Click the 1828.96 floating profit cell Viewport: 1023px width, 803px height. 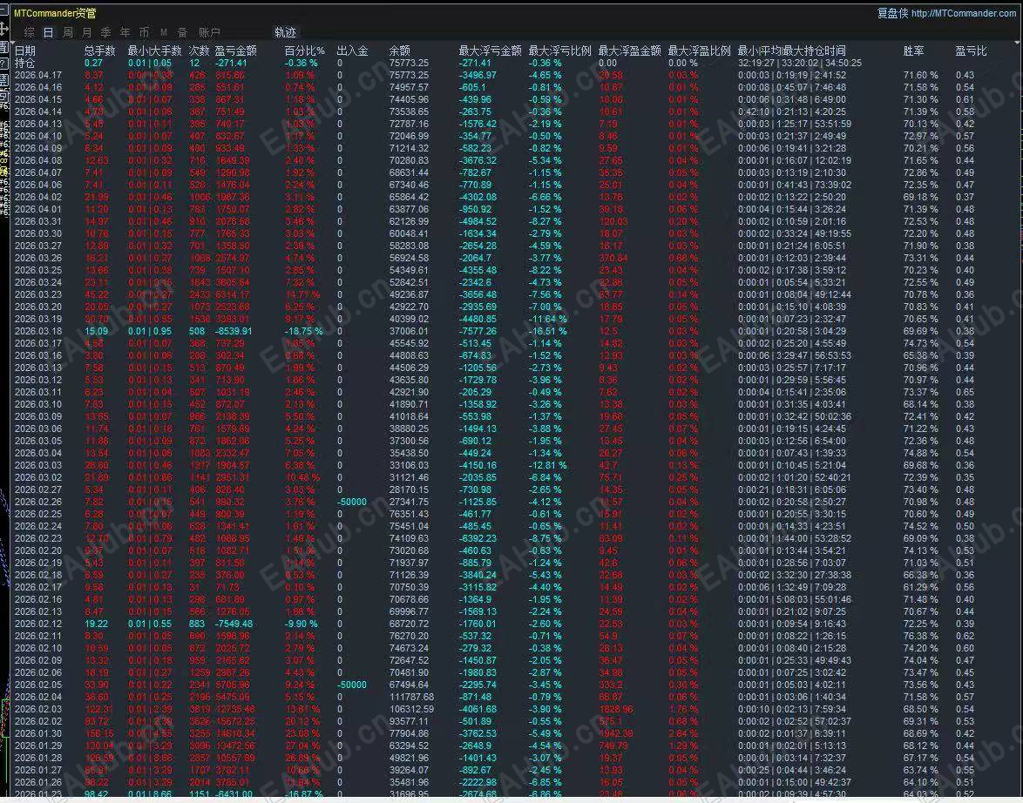[615, 709]
